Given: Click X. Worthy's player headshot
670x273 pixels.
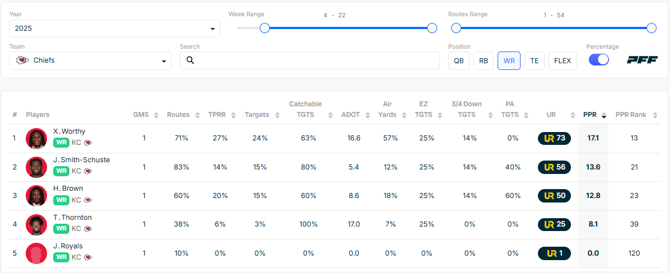Looking at the screenshot, I should coord(36,138).
